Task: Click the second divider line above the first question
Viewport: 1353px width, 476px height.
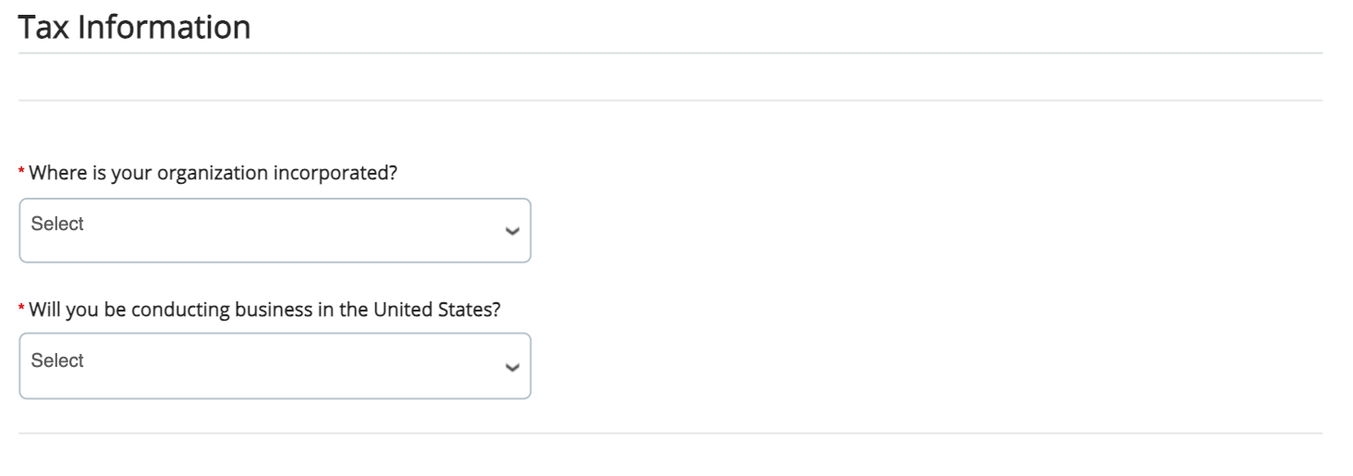Action: pyautogui.click(x=670, y=100)
